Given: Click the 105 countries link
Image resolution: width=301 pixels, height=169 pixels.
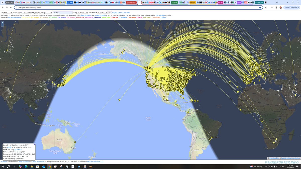Looking at the screenshot, I should [x=160, y=15].
